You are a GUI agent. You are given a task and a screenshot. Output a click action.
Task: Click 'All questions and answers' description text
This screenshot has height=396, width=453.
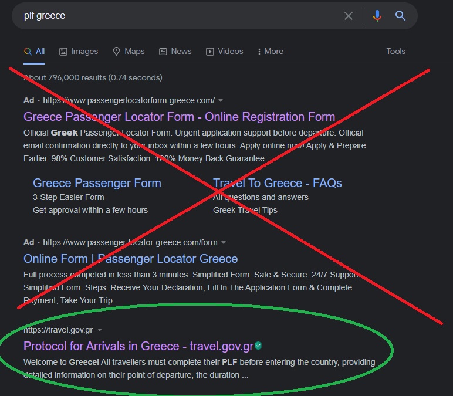[261, 197]
